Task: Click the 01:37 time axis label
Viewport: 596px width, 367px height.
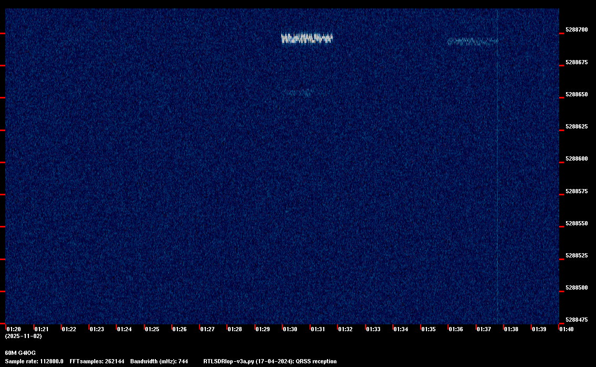Action: (483, 329)
